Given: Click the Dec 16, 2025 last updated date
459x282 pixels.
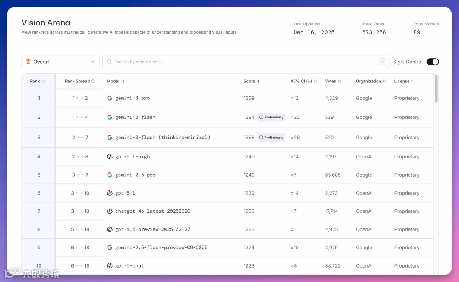Looking at the screenshot, I should 314,32.
